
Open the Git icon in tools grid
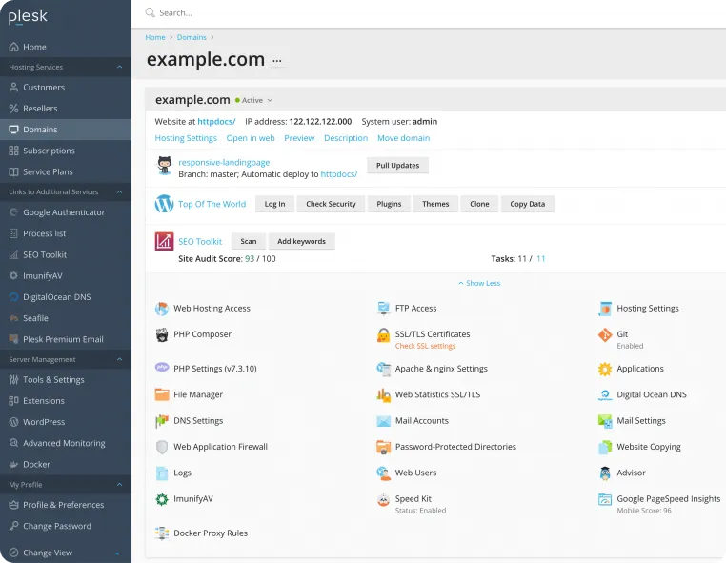coord(605,335)
